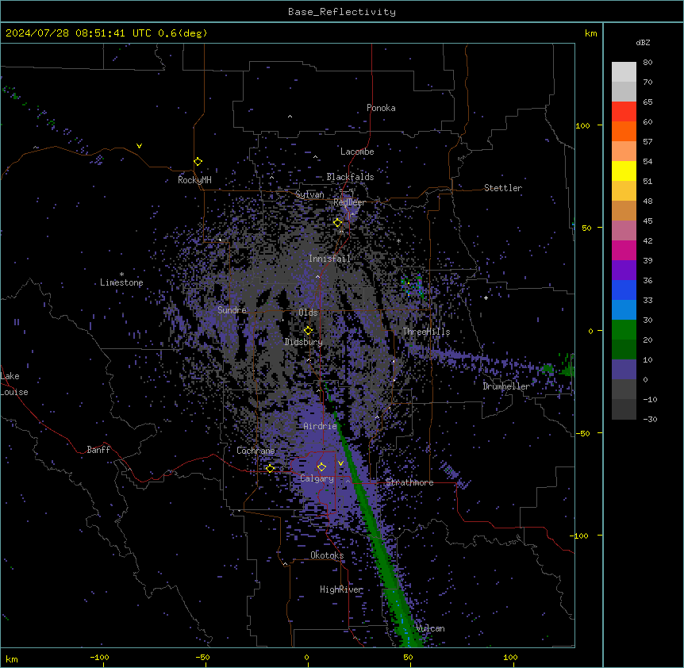Image resolution: width=684 pixels, height=668 pixels.
Task: Select the Banff label
Action: pos(98,450)
